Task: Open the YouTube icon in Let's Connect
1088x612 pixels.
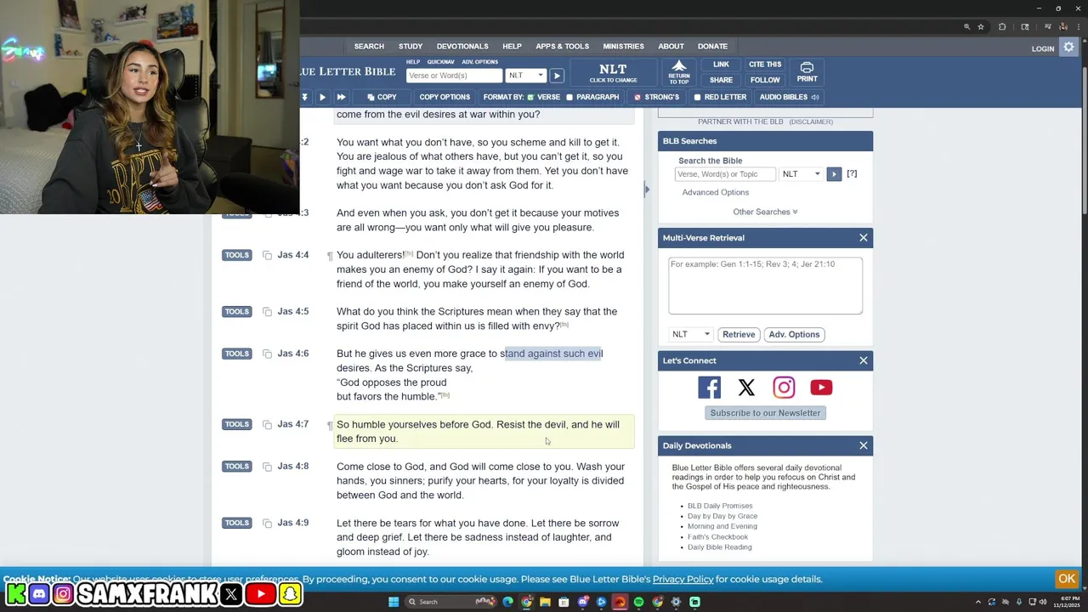Action: coord(821,388)
